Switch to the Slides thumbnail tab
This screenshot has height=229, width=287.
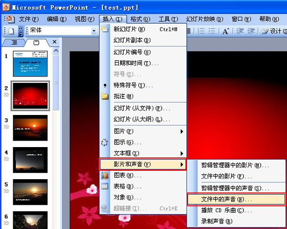click(37, 42)
